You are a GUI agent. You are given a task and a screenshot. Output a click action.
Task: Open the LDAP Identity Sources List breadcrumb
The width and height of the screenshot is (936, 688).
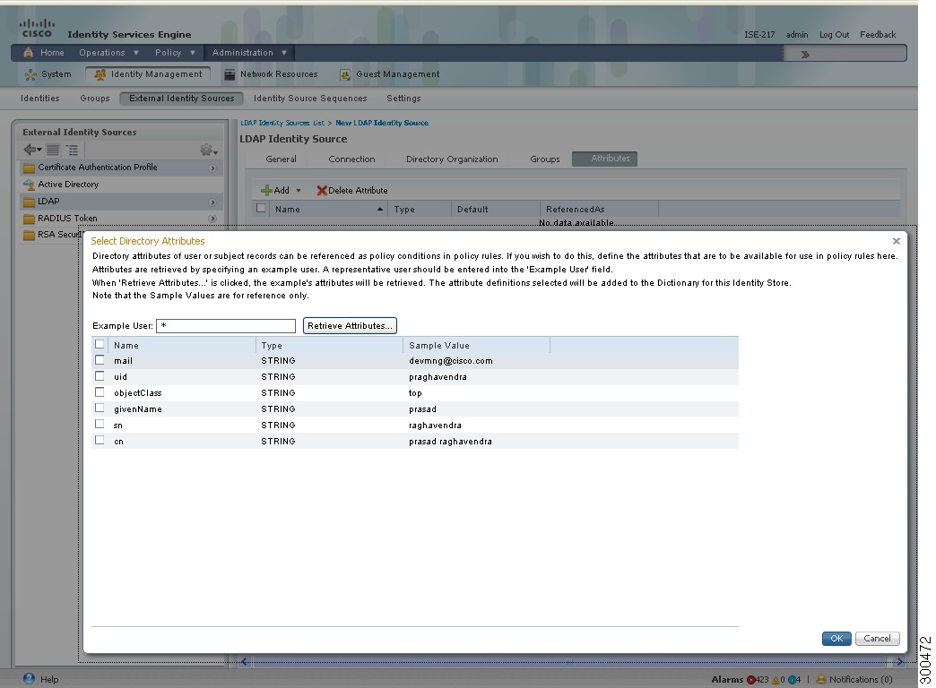click(x=282, y=123)
